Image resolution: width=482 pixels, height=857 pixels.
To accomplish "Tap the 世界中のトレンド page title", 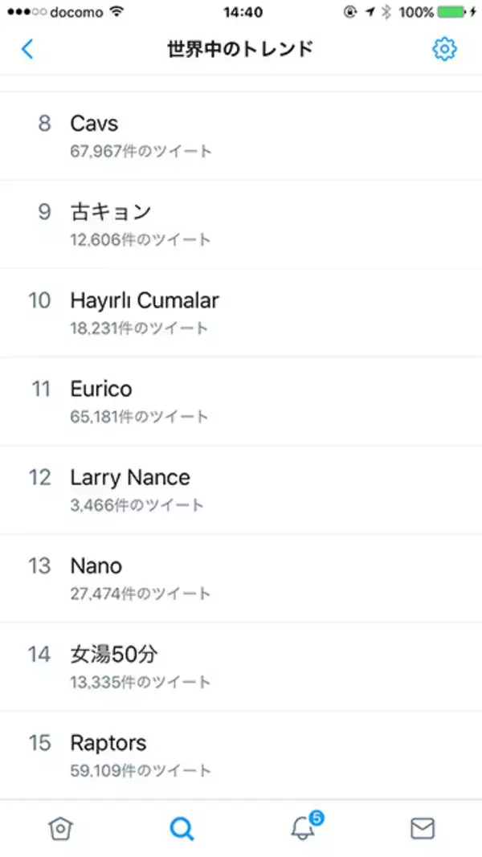I will click(239, 49).
